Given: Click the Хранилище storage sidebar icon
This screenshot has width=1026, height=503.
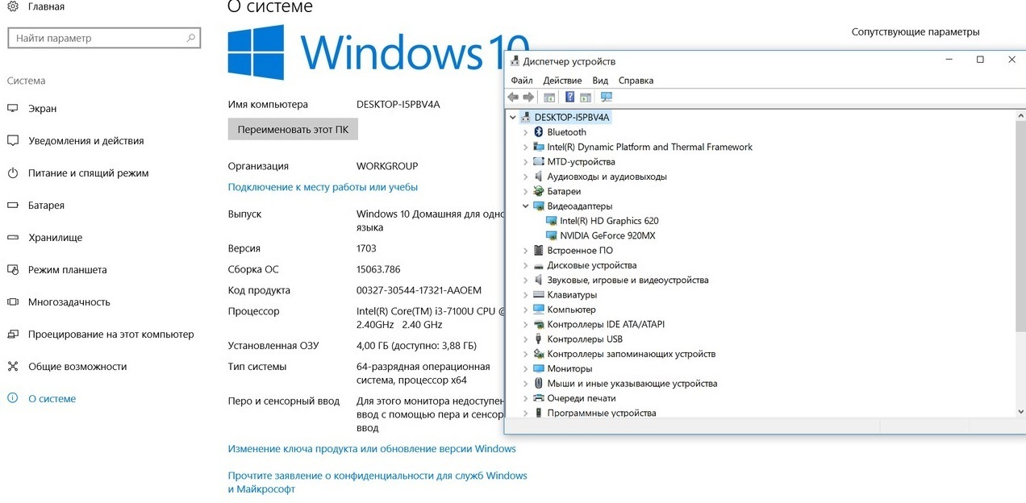Looking at the screenshot, I should (13, 238).
